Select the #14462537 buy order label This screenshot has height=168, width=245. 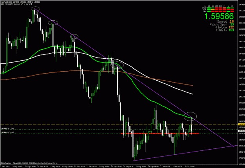coord(8,128)
